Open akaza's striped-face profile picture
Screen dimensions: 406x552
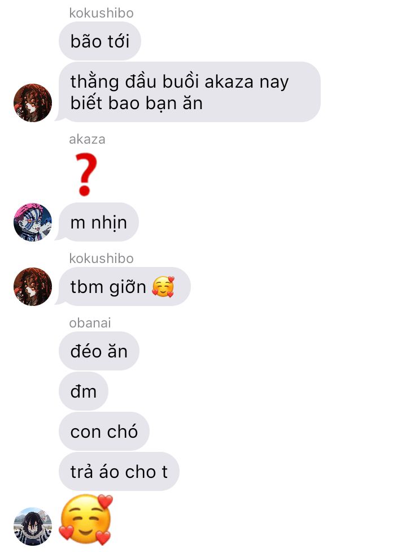[33, 222]
